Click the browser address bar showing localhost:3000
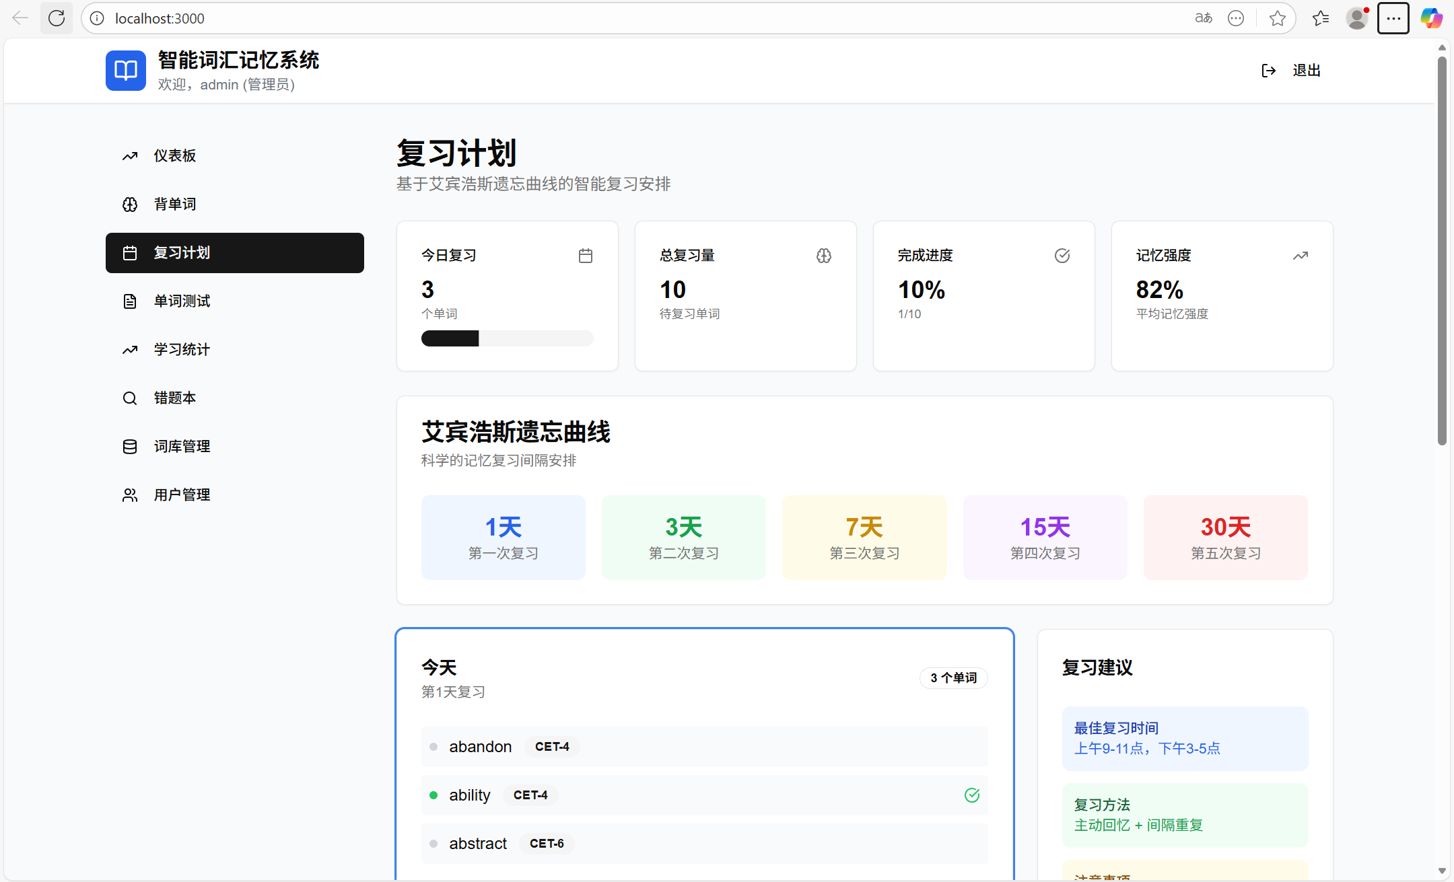Viewport: 1454px width, 882px height. [160, 18]
